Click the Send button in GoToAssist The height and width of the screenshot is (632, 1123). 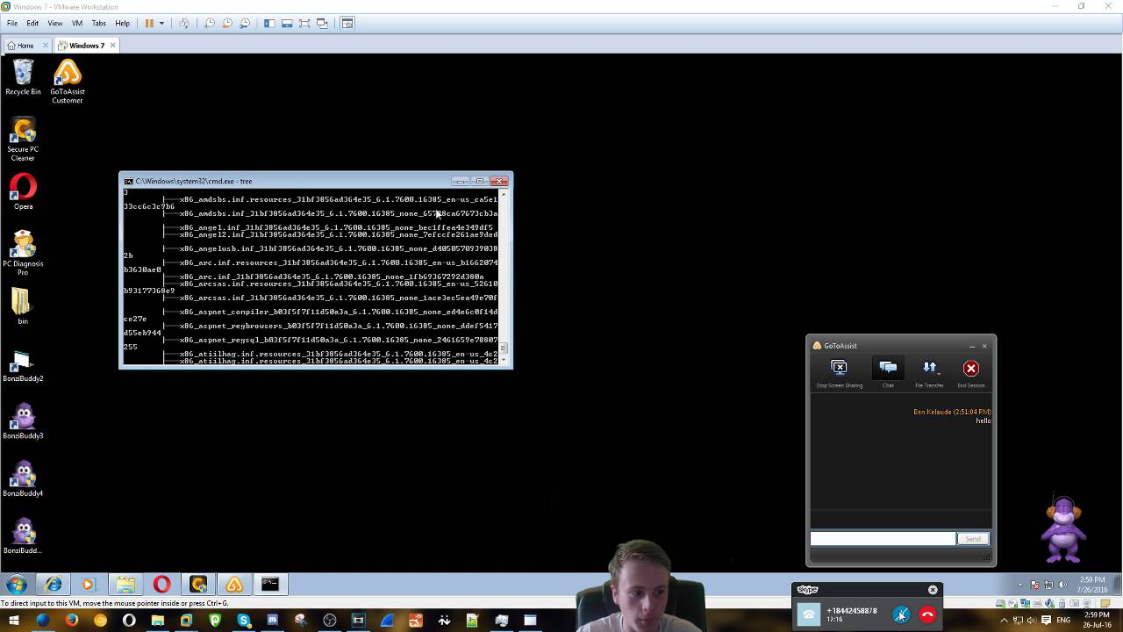[x=973, y=539]
